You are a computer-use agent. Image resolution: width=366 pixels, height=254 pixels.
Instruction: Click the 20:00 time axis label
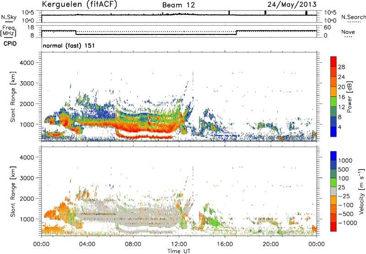coord(270,244)
